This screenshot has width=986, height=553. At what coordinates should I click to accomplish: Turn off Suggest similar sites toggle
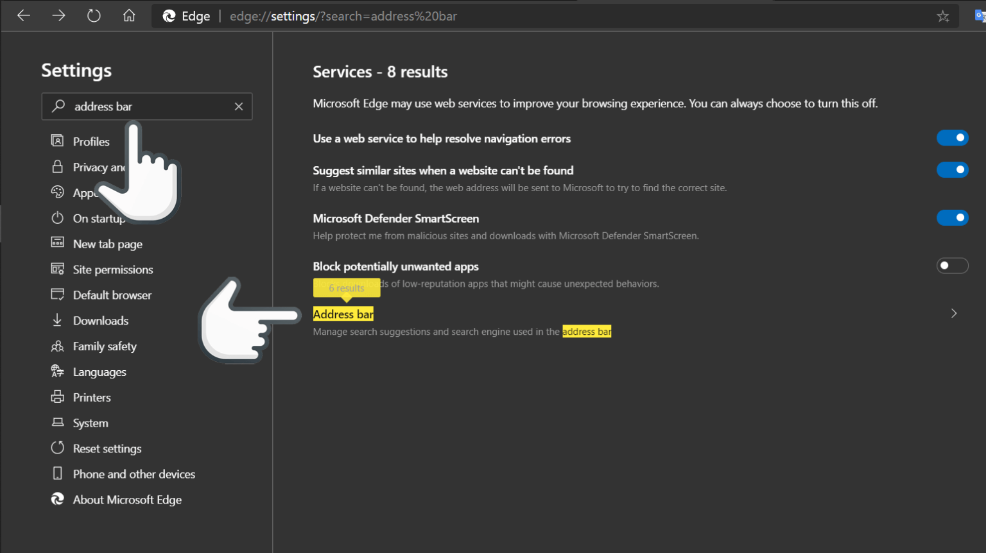point(953,169)
